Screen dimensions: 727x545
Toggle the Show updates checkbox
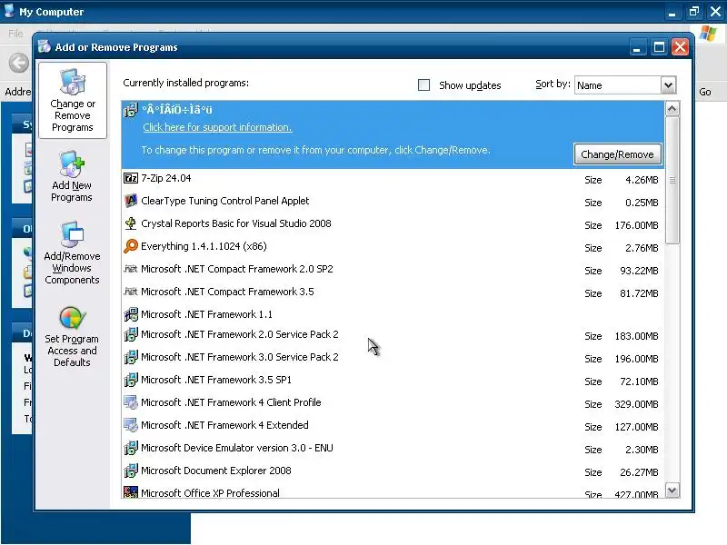click(423, 84)
